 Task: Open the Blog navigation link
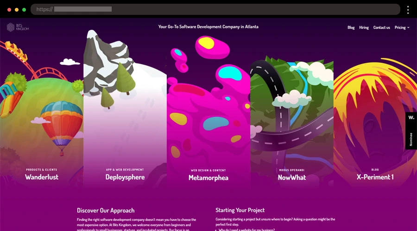(x=351, y=27)
